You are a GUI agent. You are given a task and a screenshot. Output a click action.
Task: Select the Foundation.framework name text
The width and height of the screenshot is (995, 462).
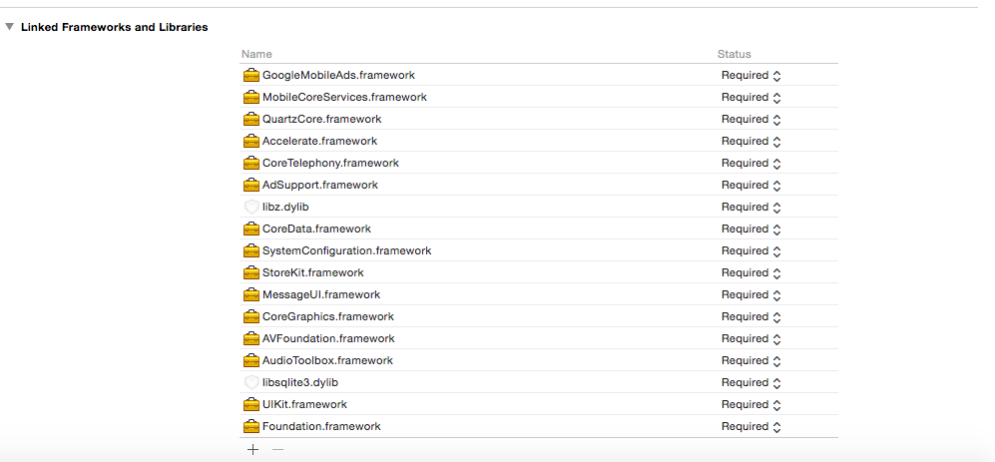[321, 426]
